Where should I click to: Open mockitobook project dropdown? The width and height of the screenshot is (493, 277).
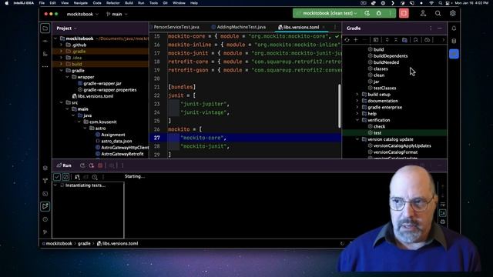82,14
